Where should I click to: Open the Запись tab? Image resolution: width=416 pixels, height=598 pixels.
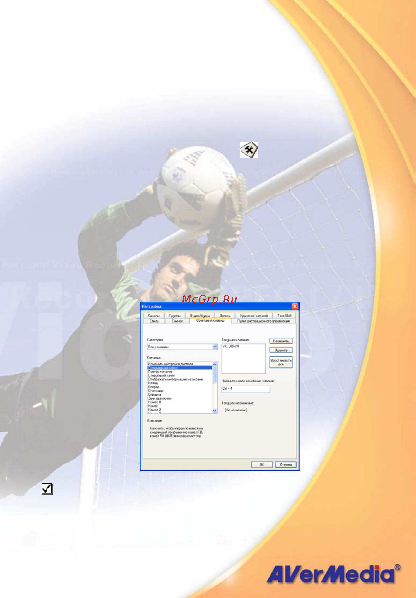(x=225, y=316)
